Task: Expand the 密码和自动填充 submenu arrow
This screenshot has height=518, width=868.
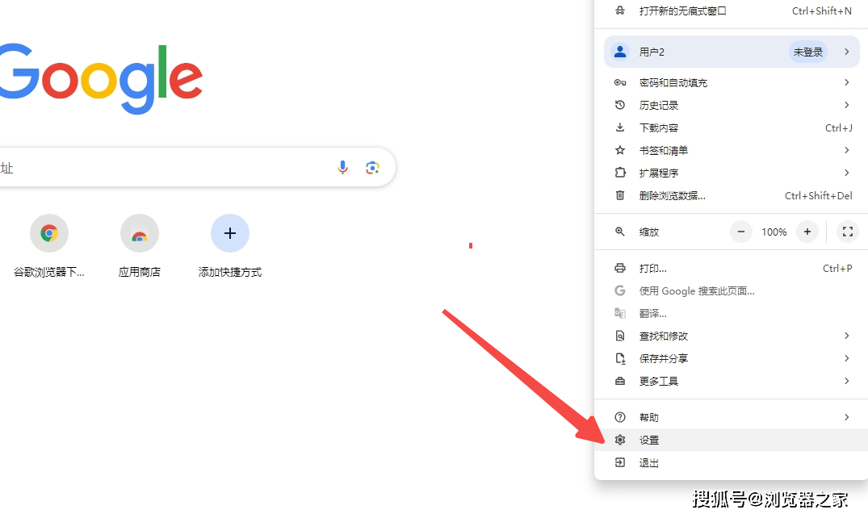Action: tap(846, 82)
